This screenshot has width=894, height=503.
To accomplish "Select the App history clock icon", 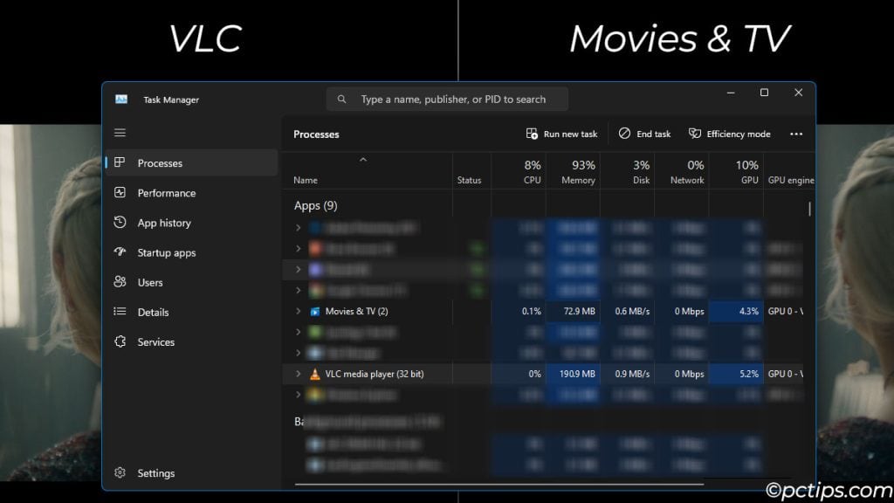I will pyautogui.click(x=120, y=223).
